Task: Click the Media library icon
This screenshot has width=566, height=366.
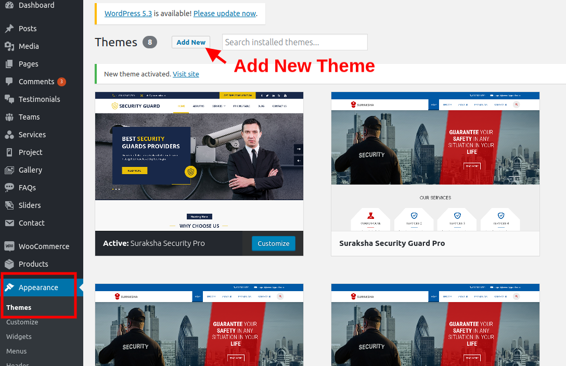Action: coord(9,46)
